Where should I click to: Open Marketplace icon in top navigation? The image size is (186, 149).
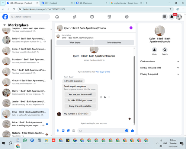[109, 17]
